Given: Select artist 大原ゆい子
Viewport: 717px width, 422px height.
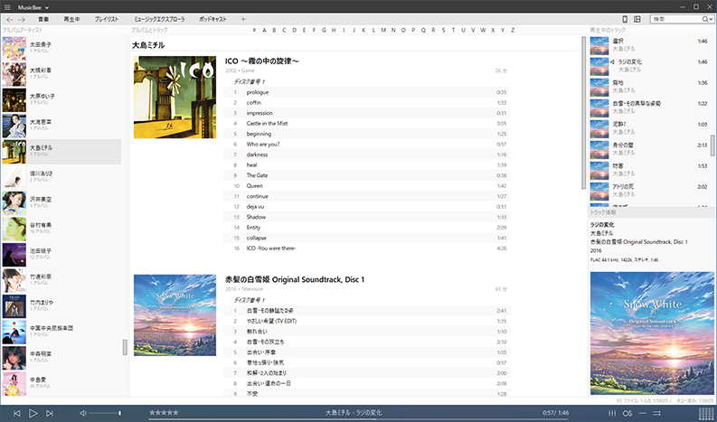Looking at the screenshot, I should [61, 99].
